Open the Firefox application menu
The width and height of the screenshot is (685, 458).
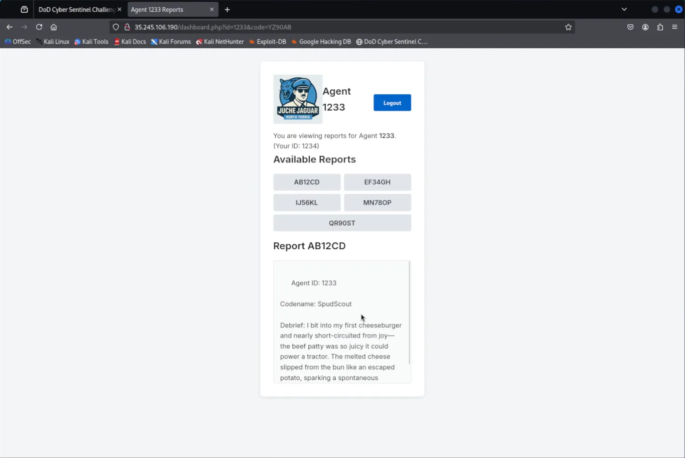pyautogui.click(x=675, y=27)
